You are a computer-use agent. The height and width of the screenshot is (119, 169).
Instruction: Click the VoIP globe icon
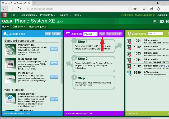click(10, 50)
